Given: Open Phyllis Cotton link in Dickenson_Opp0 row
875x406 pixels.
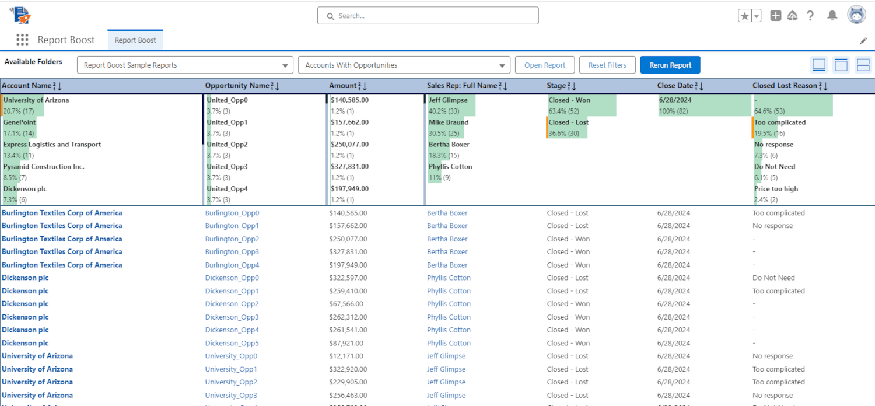Looking at the screenshot, I should [x=449, y=278].
